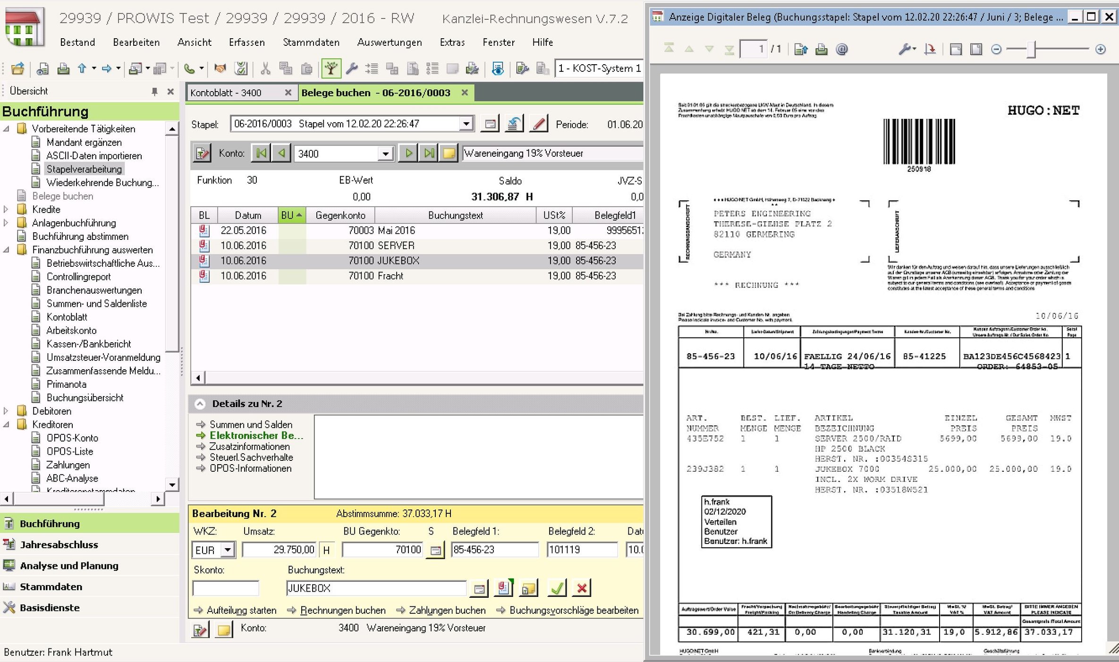Go to next account with green arrow
The image size is (1119, 662).
coord(408,153)
